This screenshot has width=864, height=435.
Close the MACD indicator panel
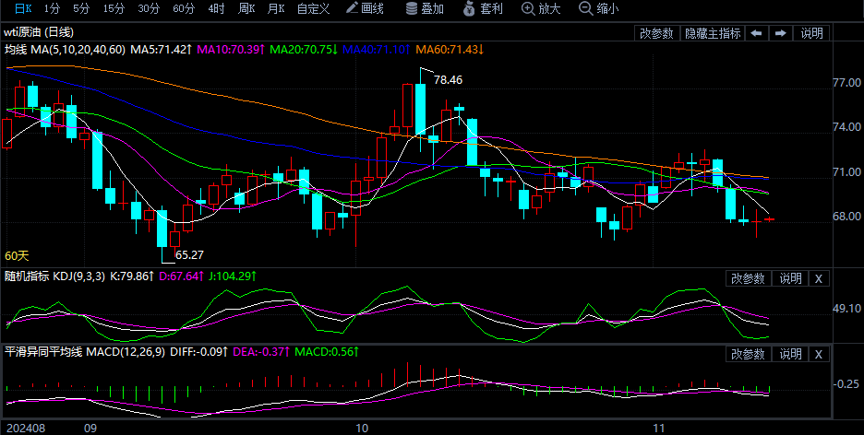tap(819, 354)
